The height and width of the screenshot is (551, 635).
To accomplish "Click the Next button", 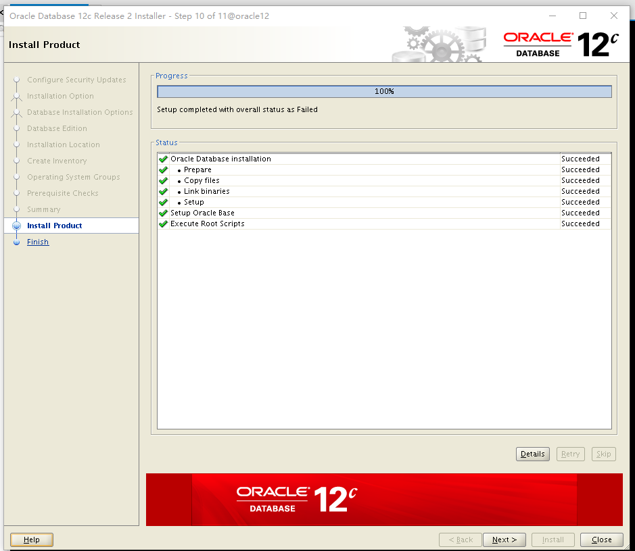I will pos(504,540).
